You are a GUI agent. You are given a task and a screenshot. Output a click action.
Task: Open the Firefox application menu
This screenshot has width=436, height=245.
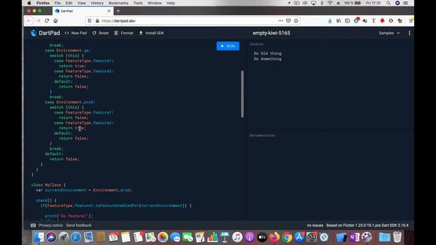tap(43, 3)
